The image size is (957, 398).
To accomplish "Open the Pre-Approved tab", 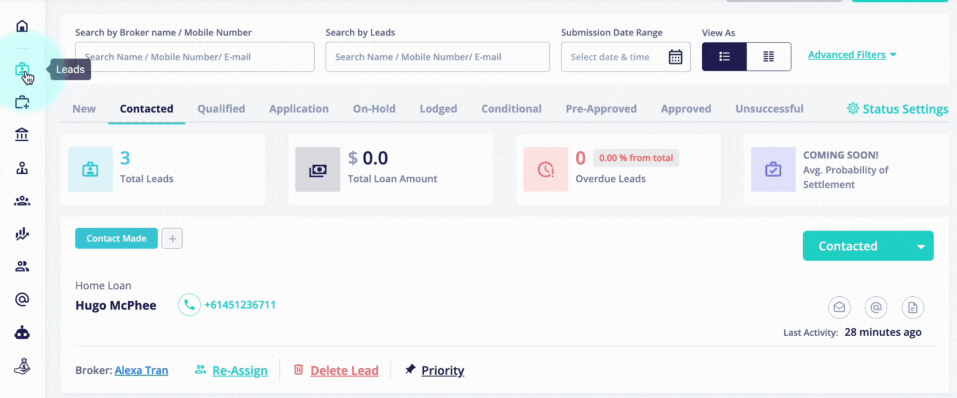I will (601, 109).
